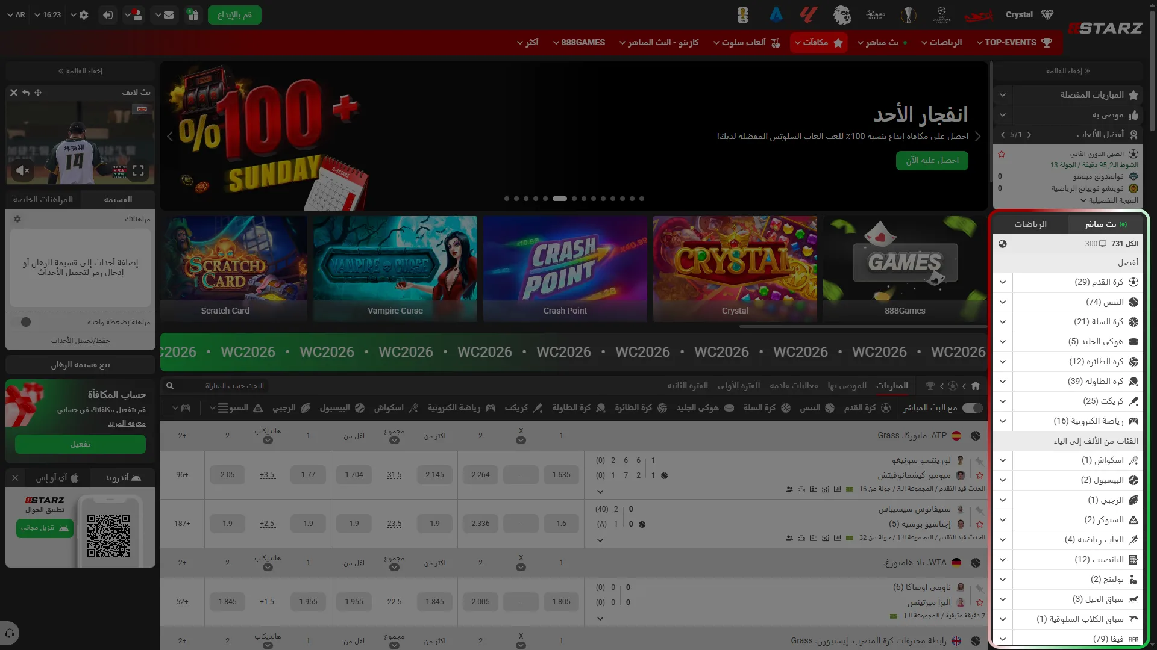Filter matches by Esports
This screenshot has height=650, width=1157.
tap(462, 408)
